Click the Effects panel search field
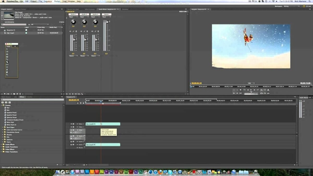 pyautogui.click(x=32, y=100)
